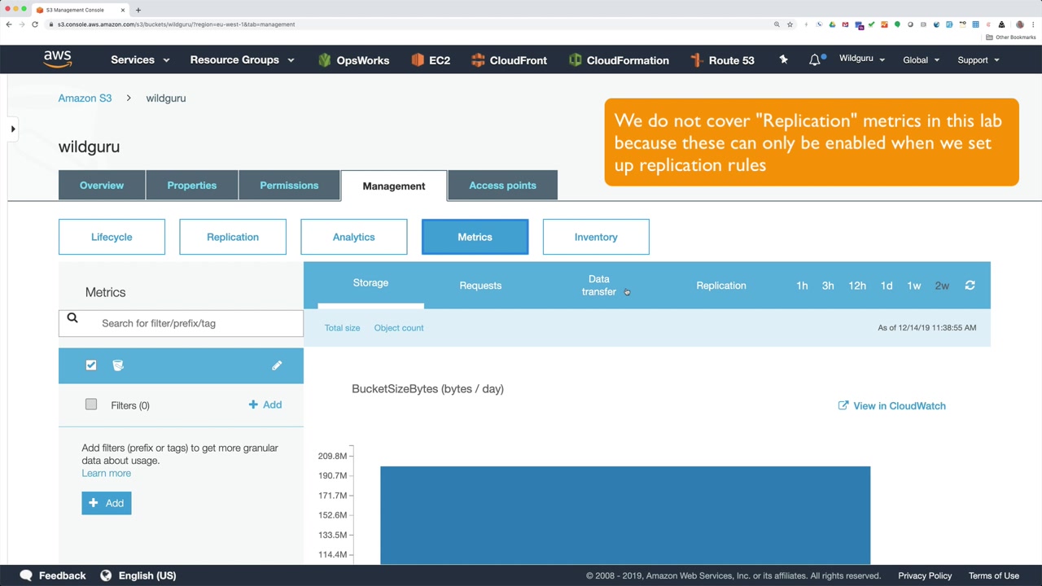Click the Object count link
The height and width of the screenshot is (586, 1042).
tap(399, 328)
